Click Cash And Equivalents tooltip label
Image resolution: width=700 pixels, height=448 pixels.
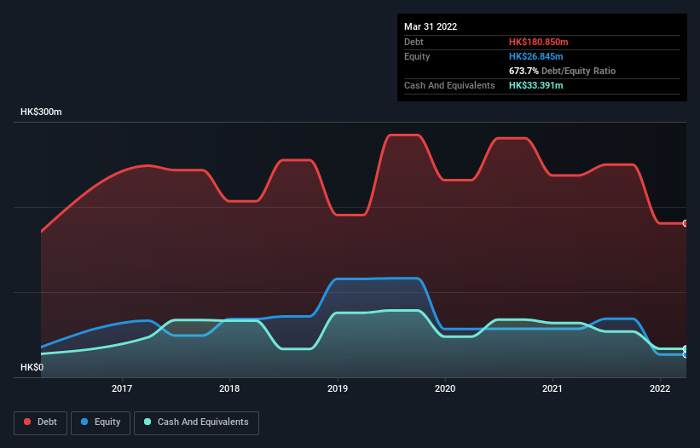click(449, 85)
